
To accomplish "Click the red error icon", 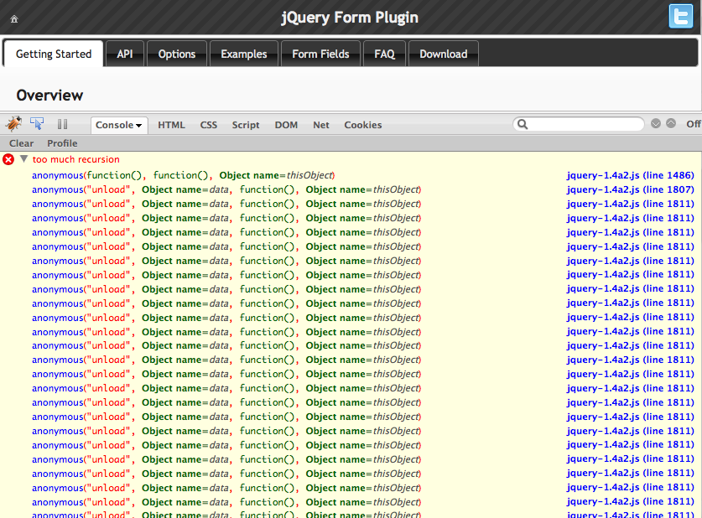I will (8, 159).
